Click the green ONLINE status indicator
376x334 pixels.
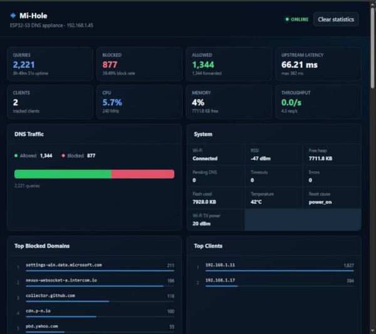point(297,19)
